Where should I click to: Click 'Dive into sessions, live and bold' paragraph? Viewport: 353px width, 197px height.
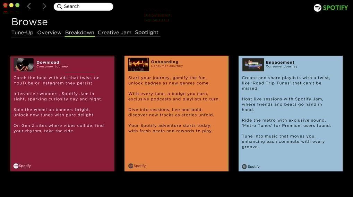point(171,112)
